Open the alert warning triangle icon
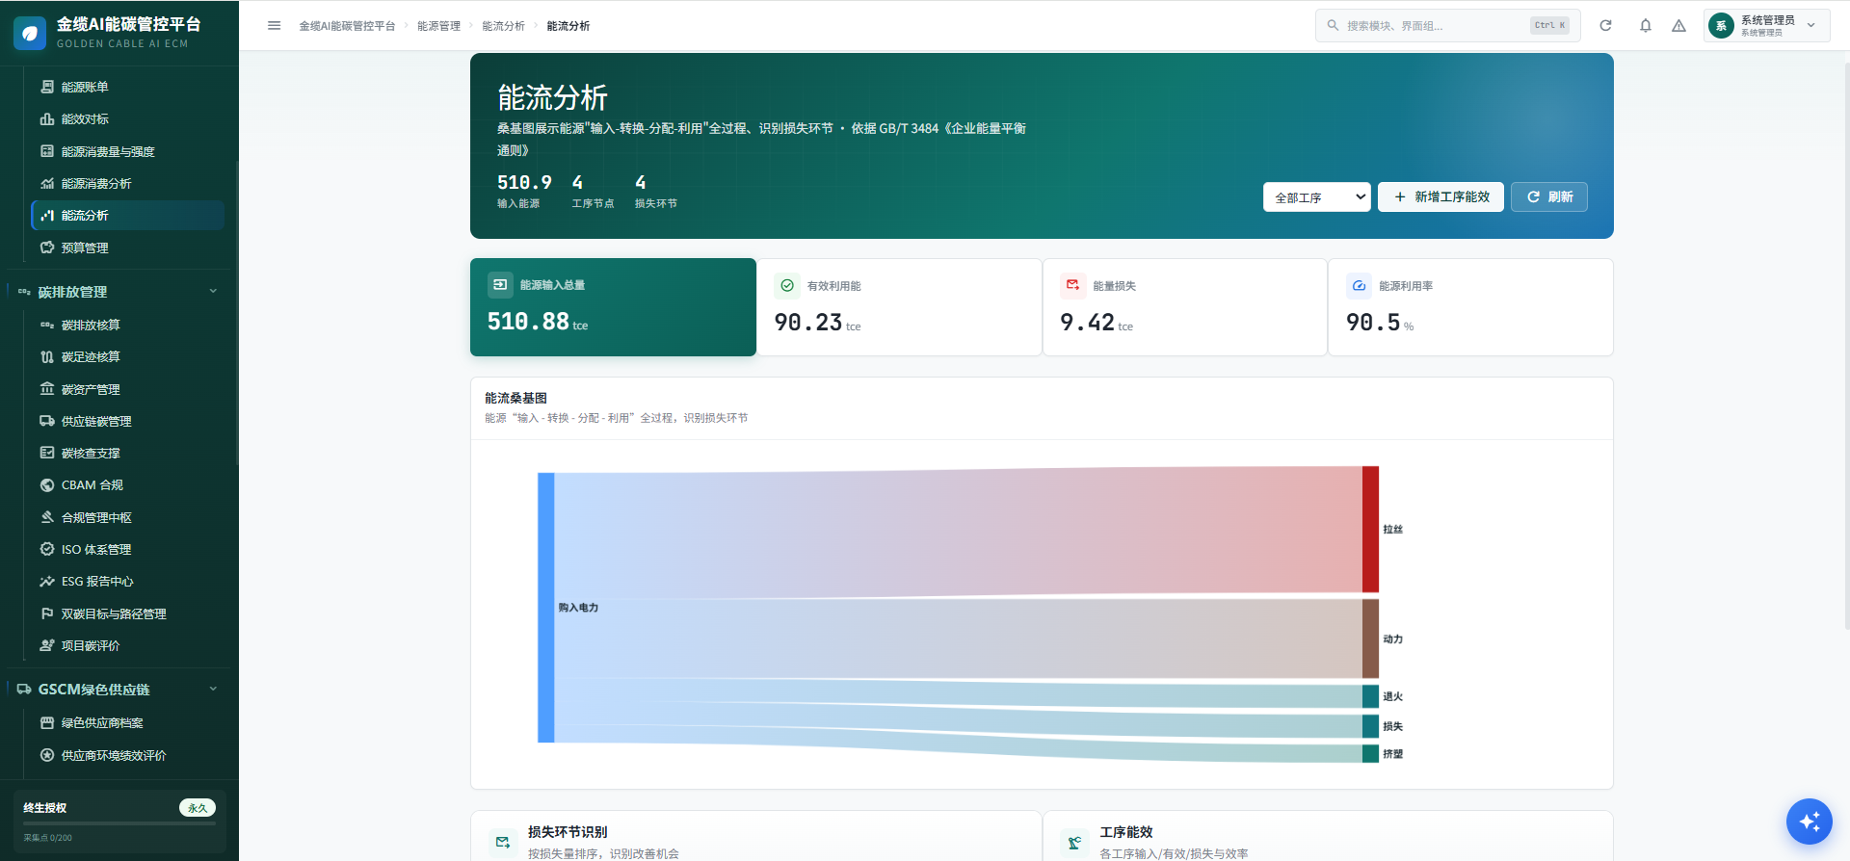This screenshot has height=861, width=1850. click(x=1678, y=26)
